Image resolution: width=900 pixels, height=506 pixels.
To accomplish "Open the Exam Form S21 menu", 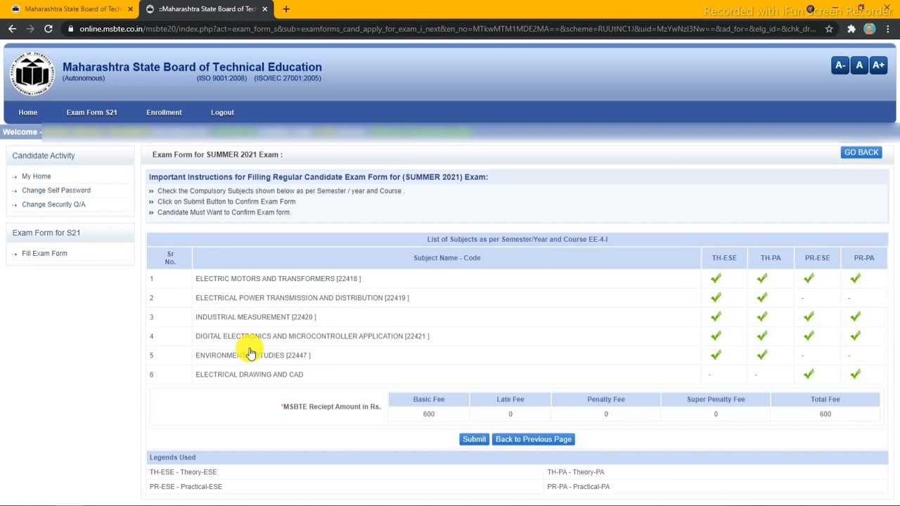I will [x=91, y=112].
